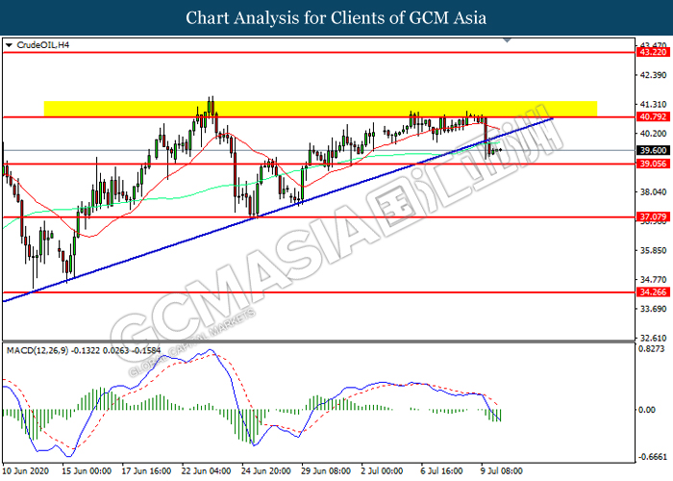Viewport: 673px width, 481px height.
Task: Click the 32.610 price axis value
Action: [653, 338]
